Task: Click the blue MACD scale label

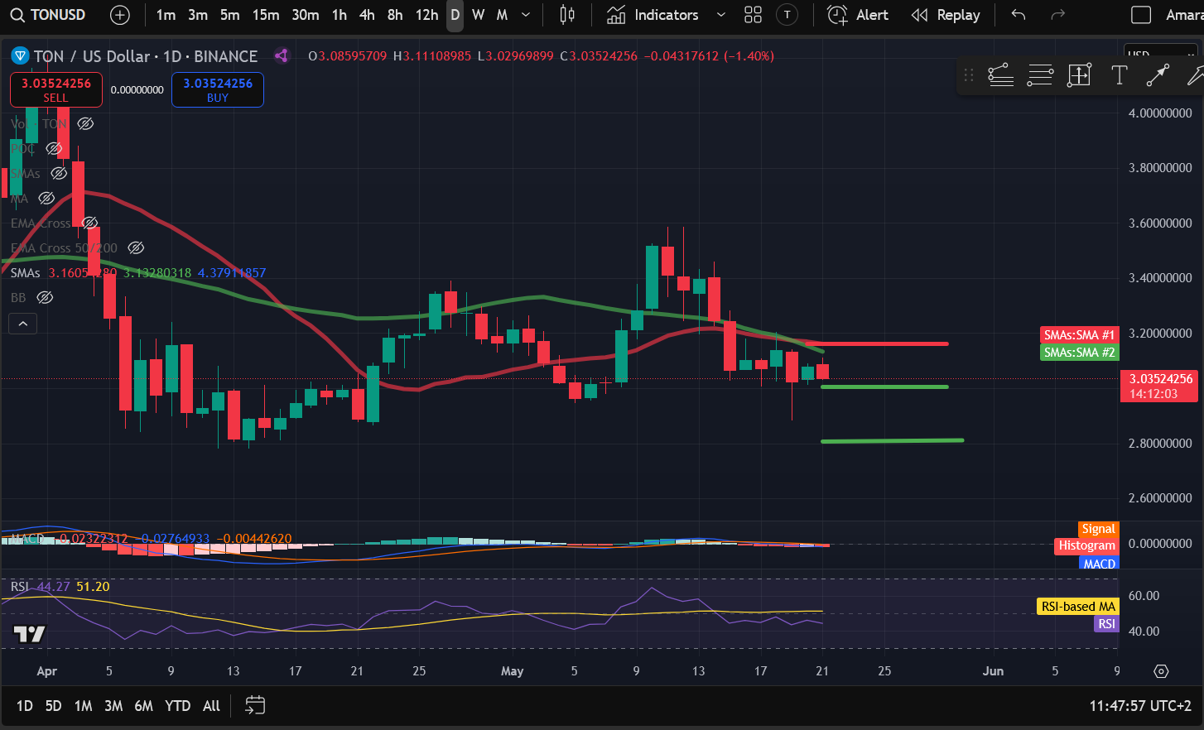Action: point(1099,564)
